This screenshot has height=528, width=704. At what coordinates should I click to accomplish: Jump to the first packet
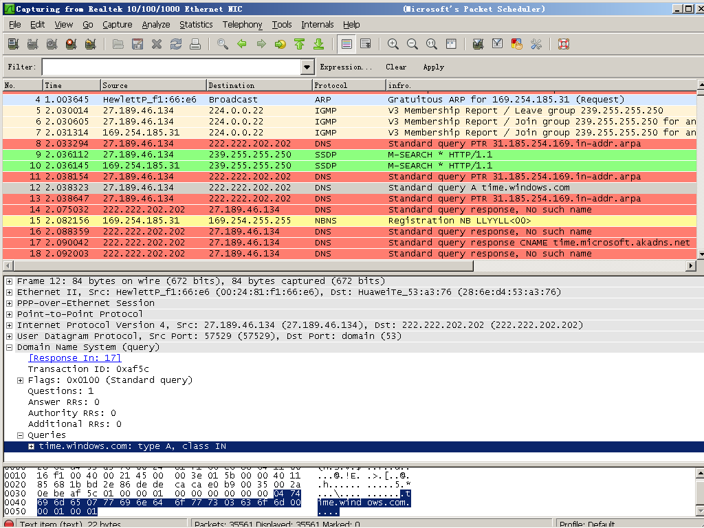[300, 44]
